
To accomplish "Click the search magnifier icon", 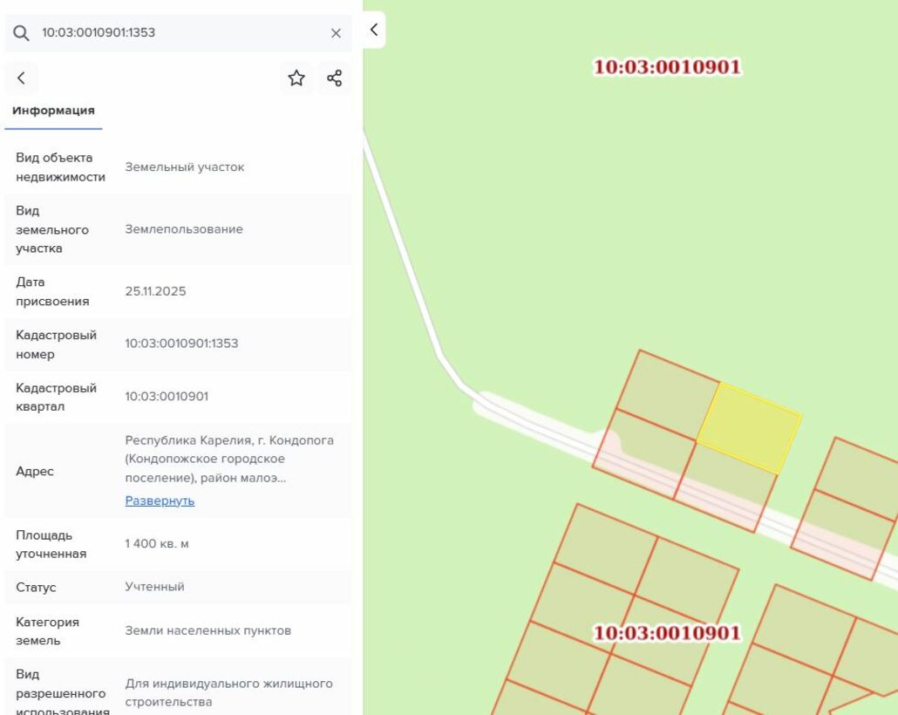I will tap(21, 32).
